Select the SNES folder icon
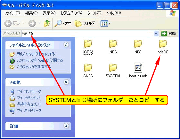 [x=88, y=67]
